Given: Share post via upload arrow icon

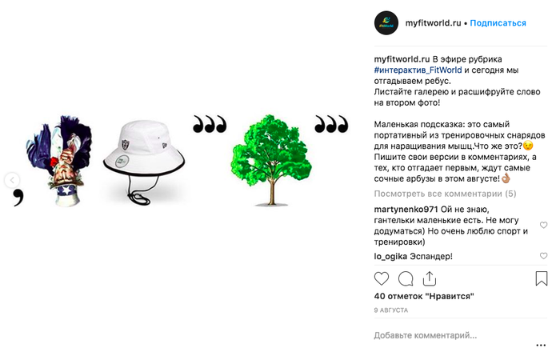Looking at the screenshot, I should click(430, 278).
